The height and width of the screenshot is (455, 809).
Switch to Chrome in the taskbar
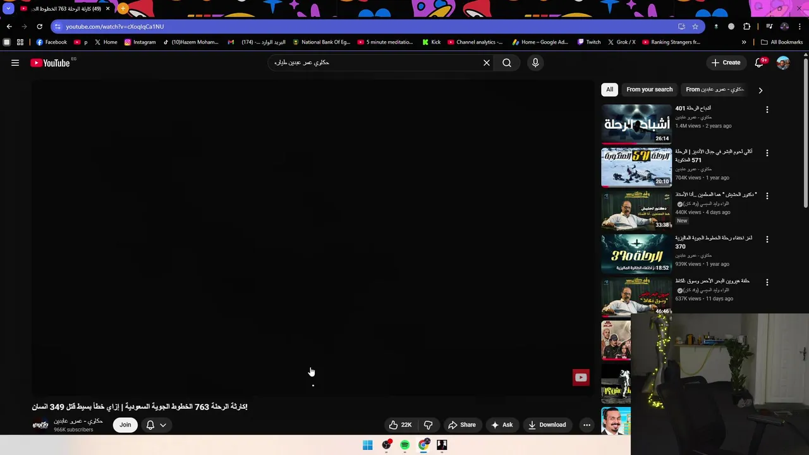click(423, 445)
